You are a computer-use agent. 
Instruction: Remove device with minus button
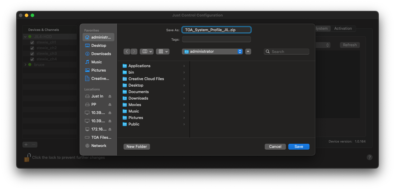pos(34,145)
